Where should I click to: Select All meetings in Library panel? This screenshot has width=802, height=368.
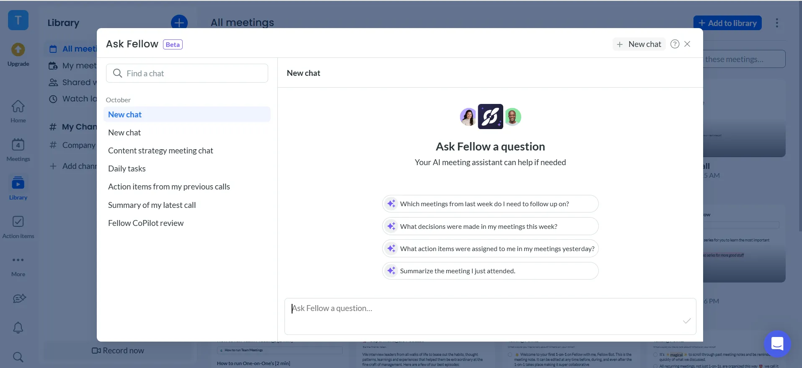(72, 49)
